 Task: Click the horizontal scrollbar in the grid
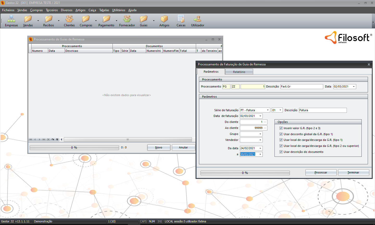coord(128,140)
